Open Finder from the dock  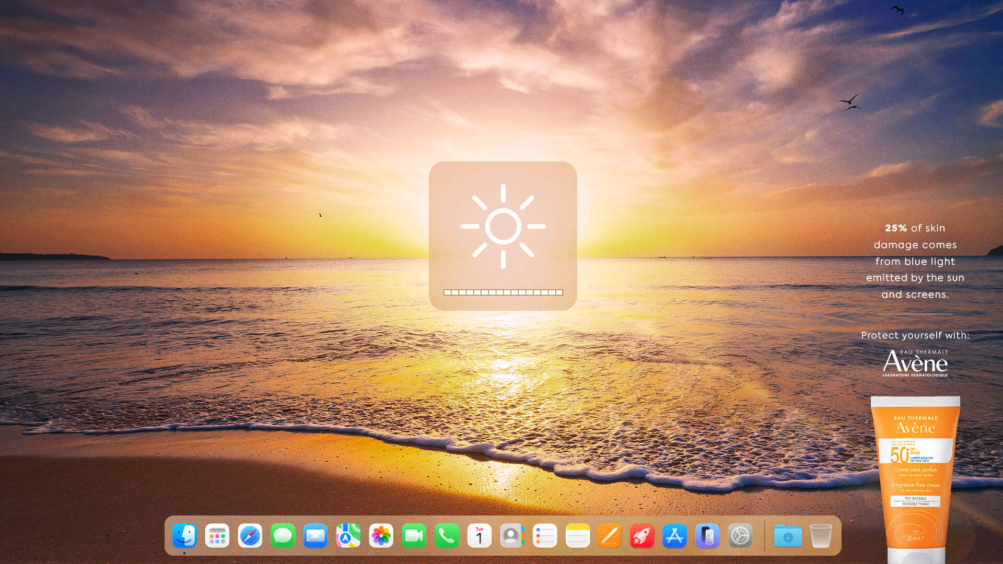[x=184, y=536]
